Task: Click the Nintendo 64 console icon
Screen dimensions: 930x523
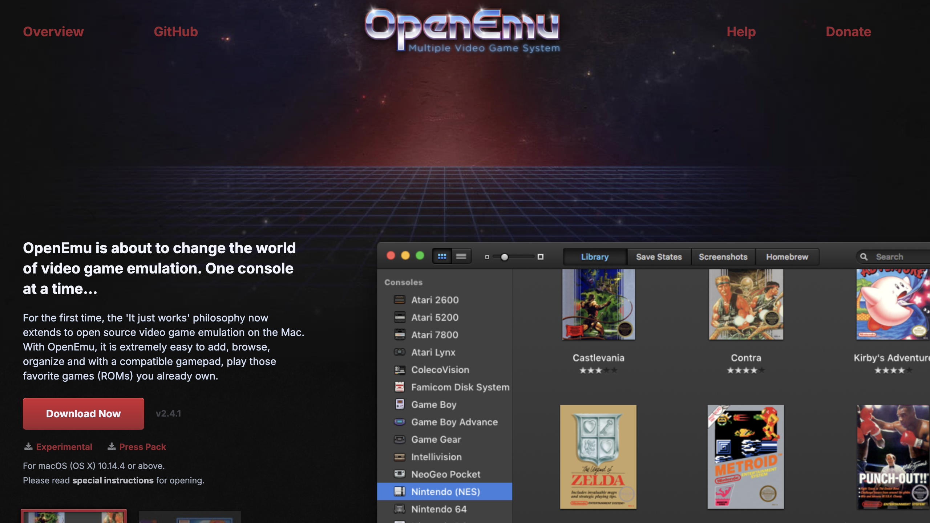Action: [400, 509]
